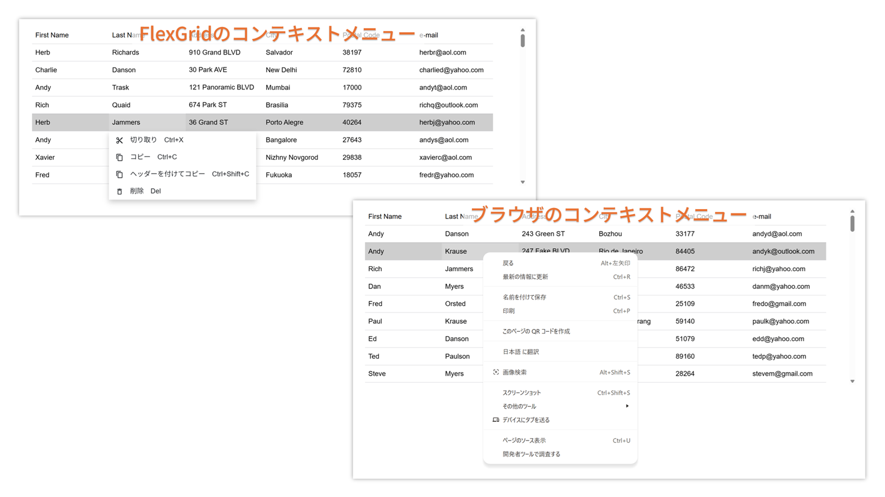Click cell 243 Green ST
Viewport: 885px width, 497px height.
pos(543,234)
